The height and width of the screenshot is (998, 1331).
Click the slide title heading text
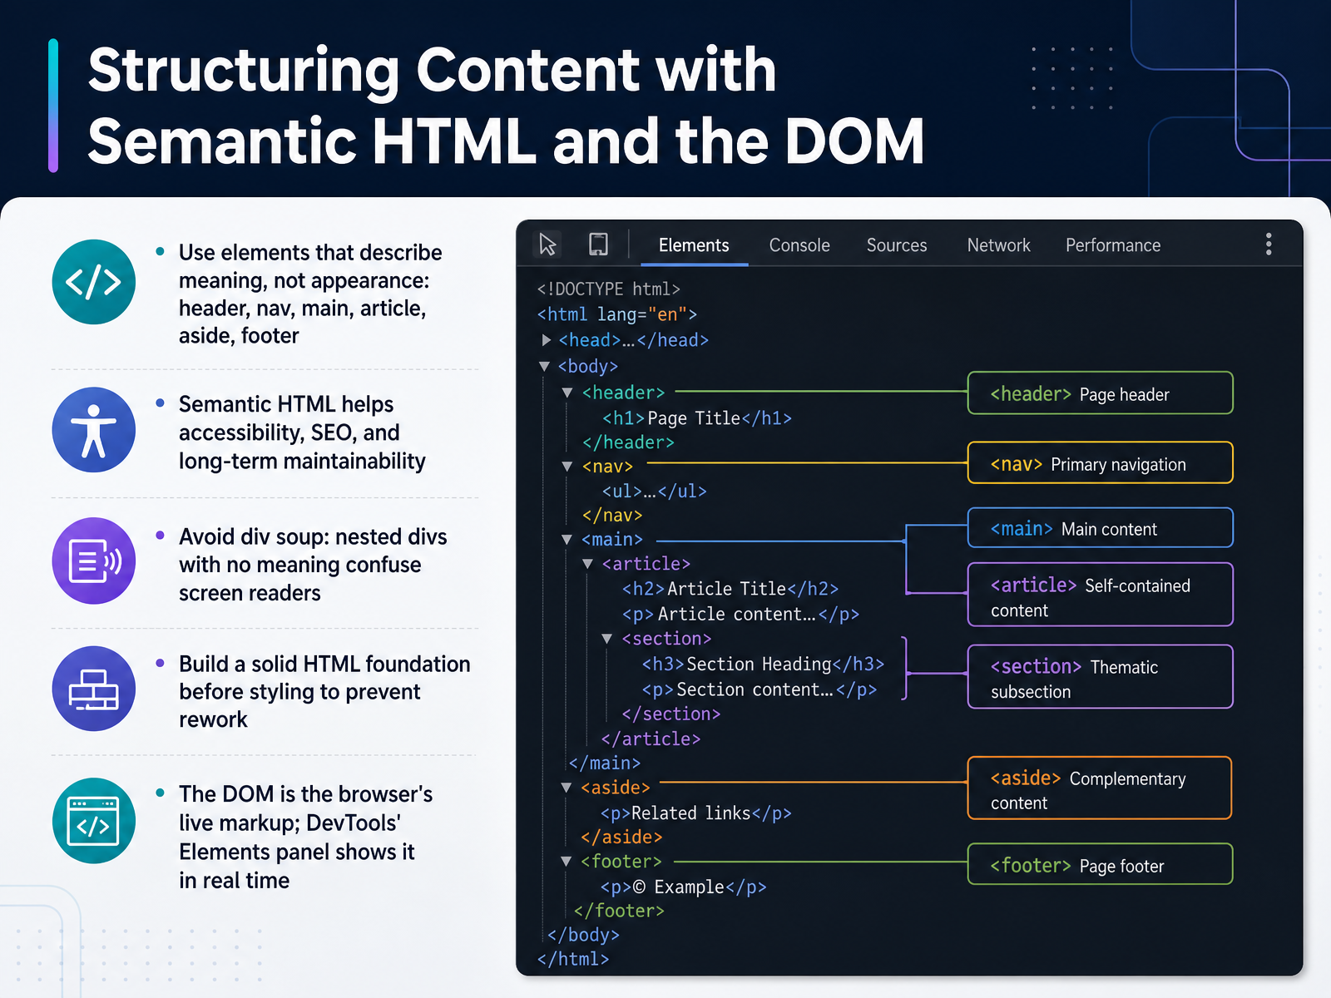506,106
